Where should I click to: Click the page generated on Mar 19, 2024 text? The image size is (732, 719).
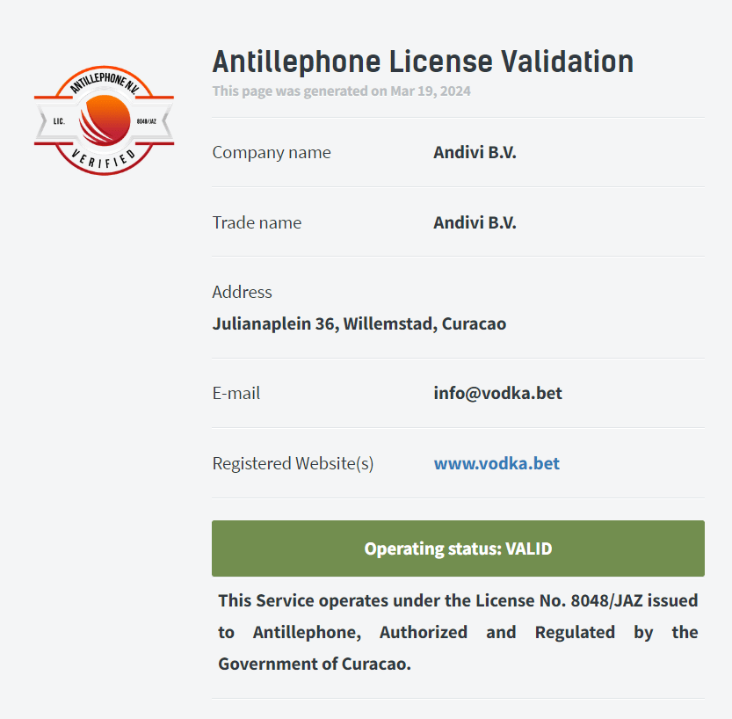[341, 91]
